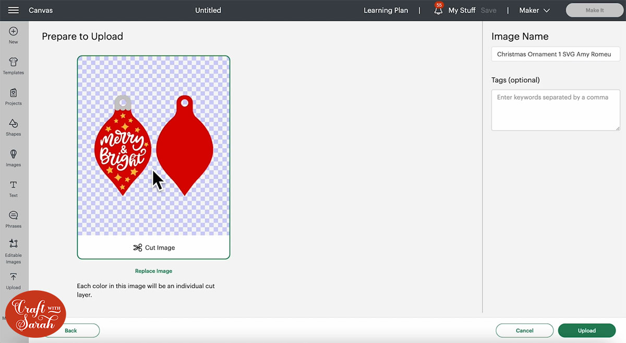Open the Phrases panel

tap(14, 220)
